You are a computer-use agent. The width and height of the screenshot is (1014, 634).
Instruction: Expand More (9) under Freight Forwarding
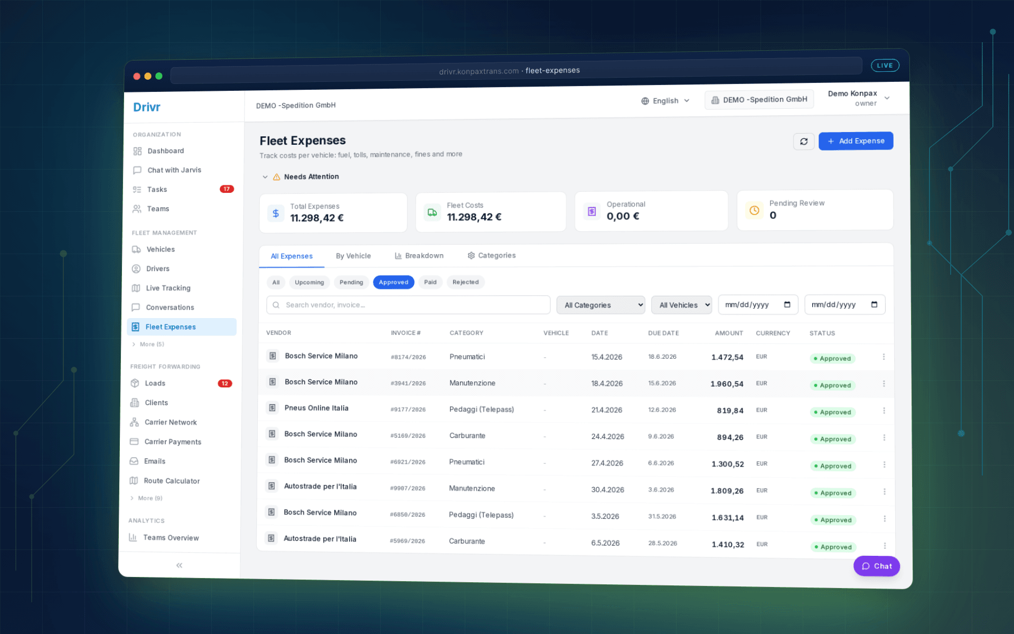147,498
